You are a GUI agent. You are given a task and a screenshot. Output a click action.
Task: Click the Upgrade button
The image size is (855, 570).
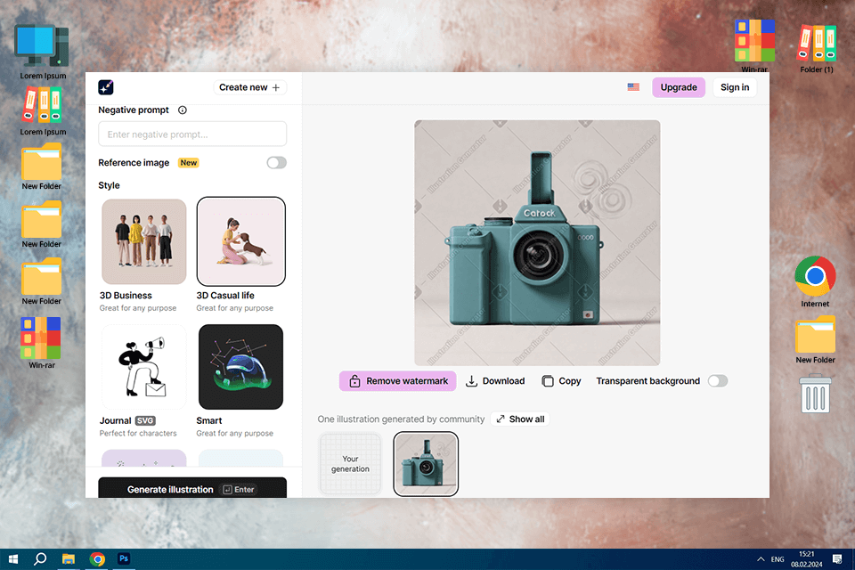[x=679, y=87]
